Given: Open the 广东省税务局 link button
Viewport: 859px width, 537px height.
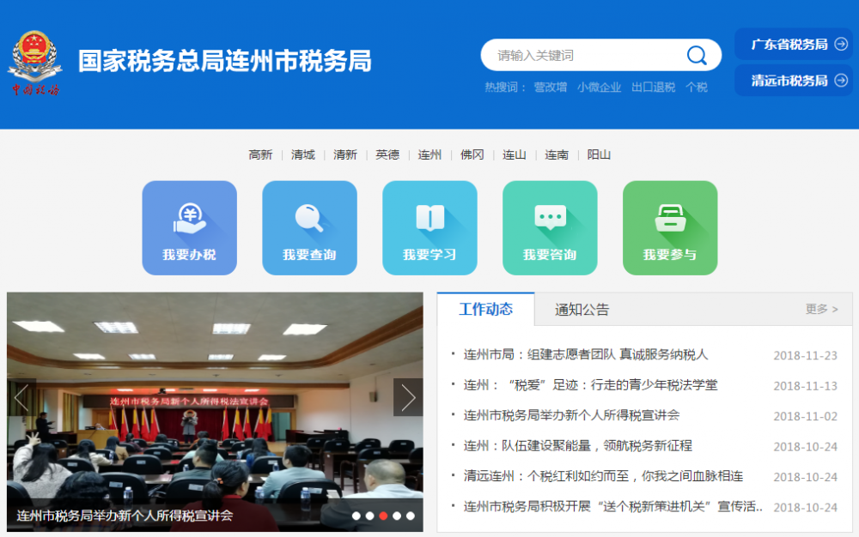Looking at the screenshot, I should tap(791, 44).
